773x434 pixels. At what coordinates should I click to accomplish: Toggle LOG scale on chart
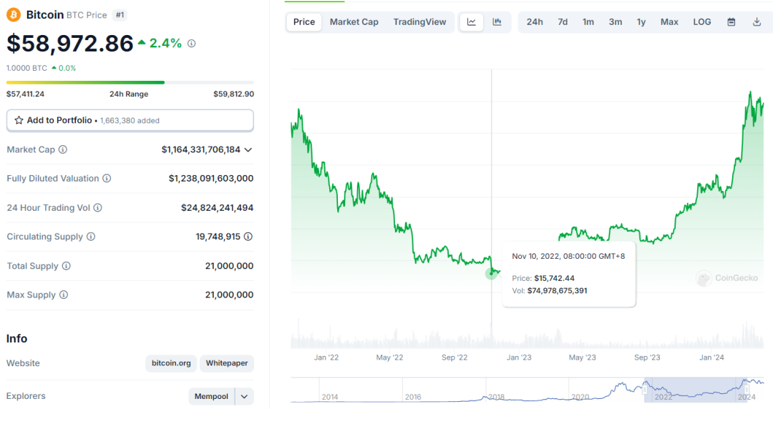point(701,22)
